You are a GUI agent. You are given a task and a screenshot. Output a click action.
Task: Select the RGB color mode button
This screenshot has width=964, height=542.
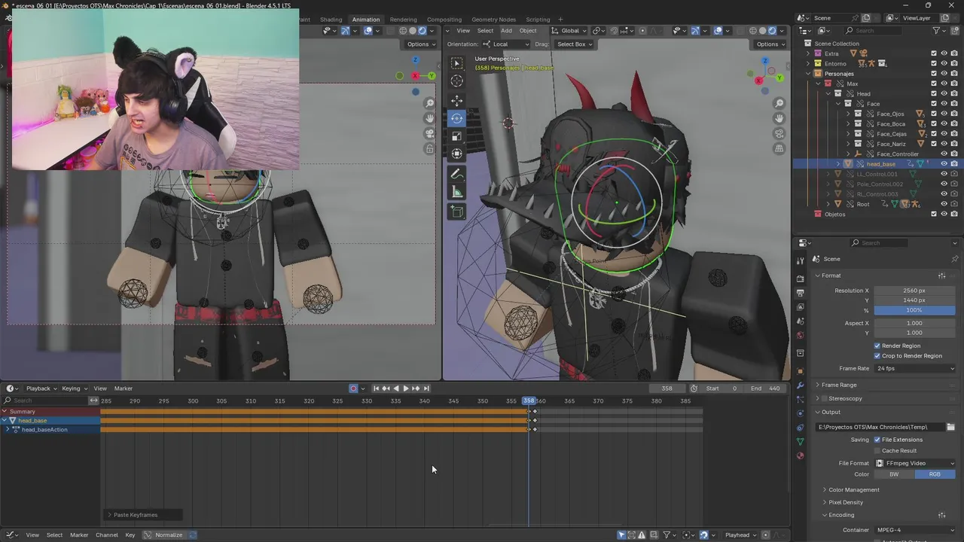[x=935, y=474]
